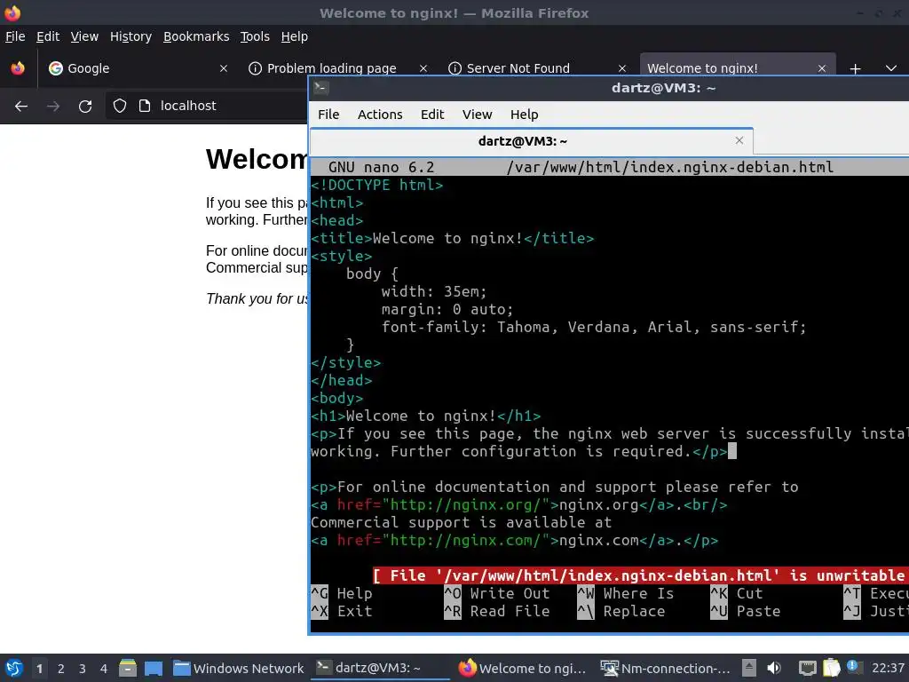Viewport: 909px width, 682px height.
Task: Click the nginx.org href line in nano
Action: click(518, 504)
